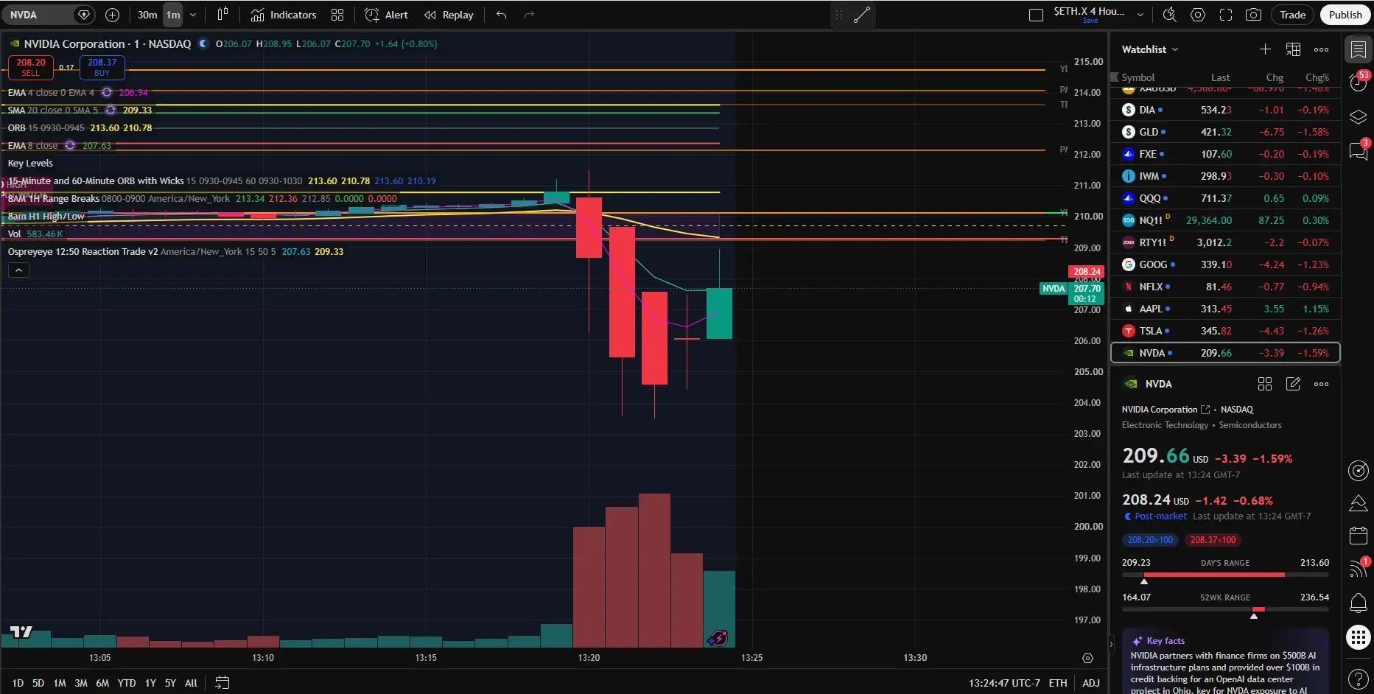The image size is (1374, 694).
Task: Open the Indicators menu
Action: coord(284,15)
